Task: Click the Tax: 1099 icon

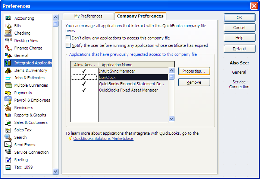Action: (8, 167)
